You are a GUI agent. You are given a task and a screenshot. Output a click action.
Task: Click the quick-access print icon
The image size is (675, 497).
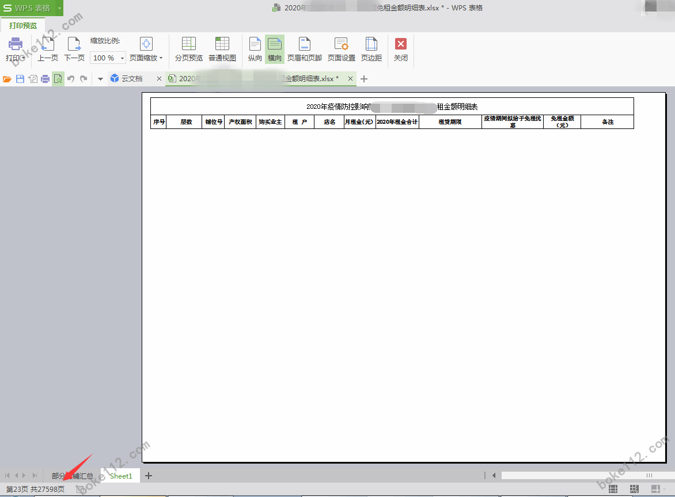tap(45, 79)
